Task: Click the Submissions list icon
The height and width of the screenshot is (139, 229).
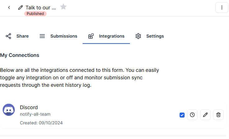Action: click(x=42, y=36)
